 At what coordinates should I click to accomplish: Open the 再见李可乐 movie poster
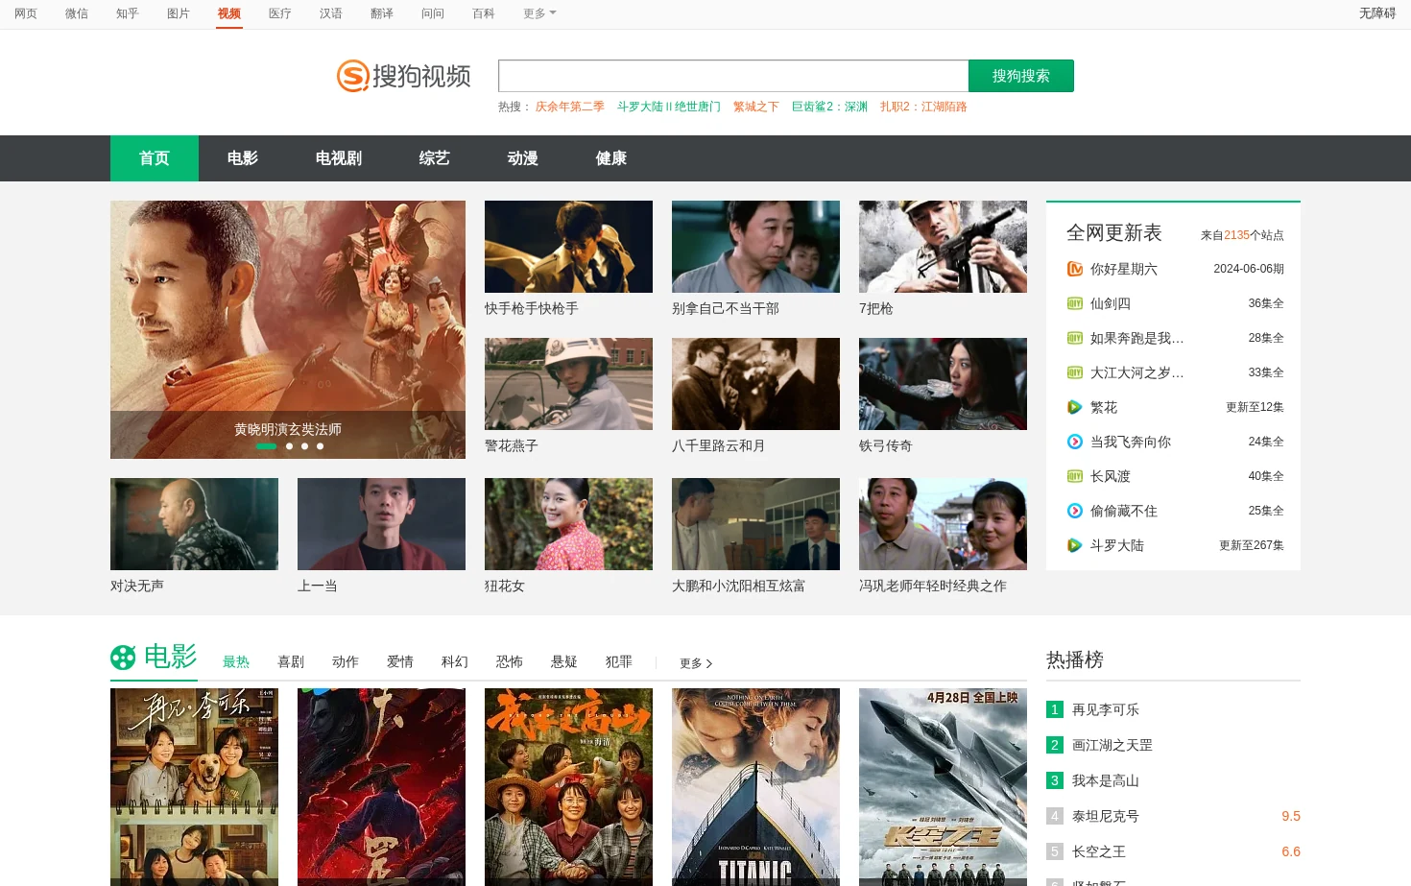(x=194, y=787)
